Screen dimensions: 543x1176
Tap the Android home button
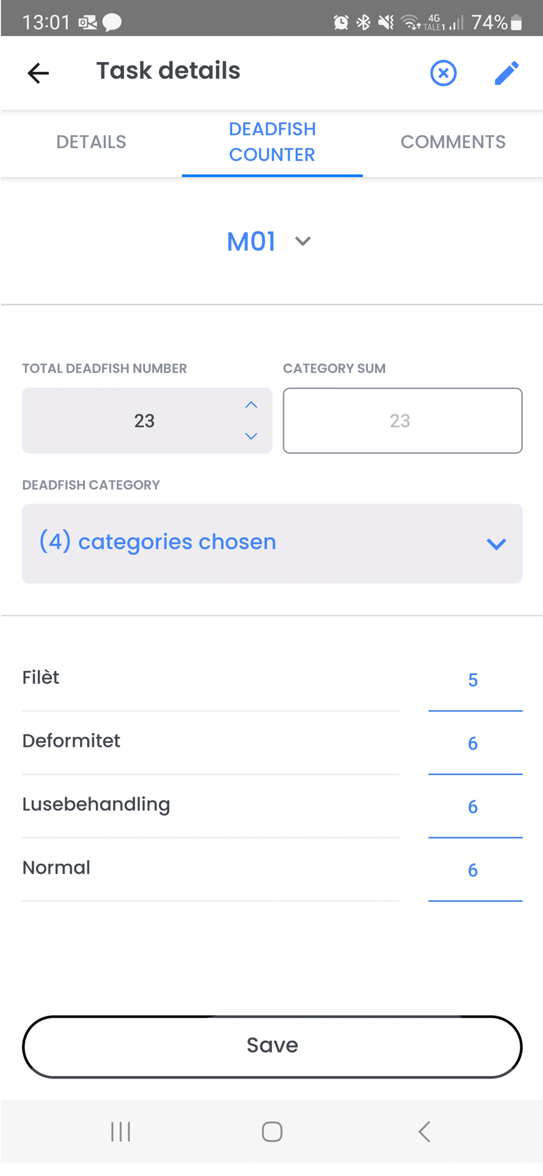click(272, 1131)
